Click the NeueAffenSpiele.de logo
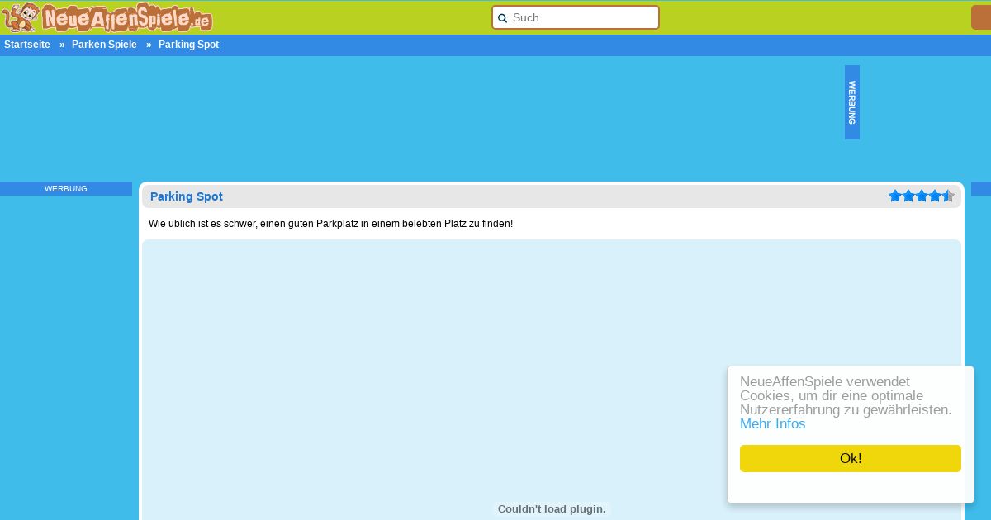The image size is (991, 520). 107,17
